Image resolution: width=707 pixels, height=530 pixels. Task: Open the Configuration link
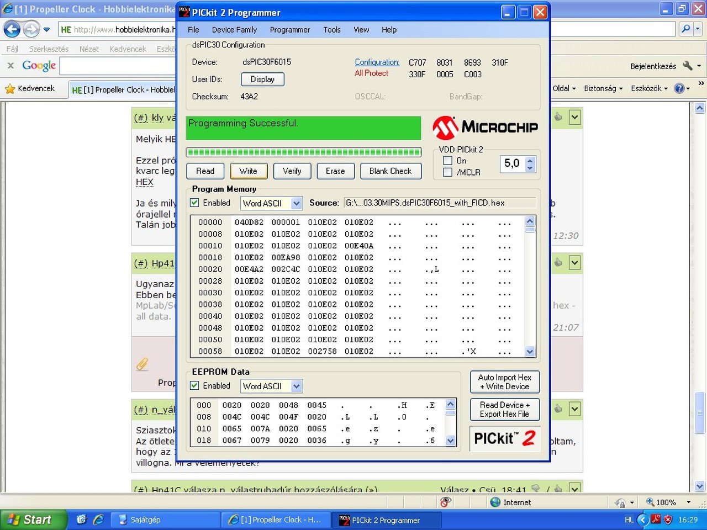coord(377,62)
